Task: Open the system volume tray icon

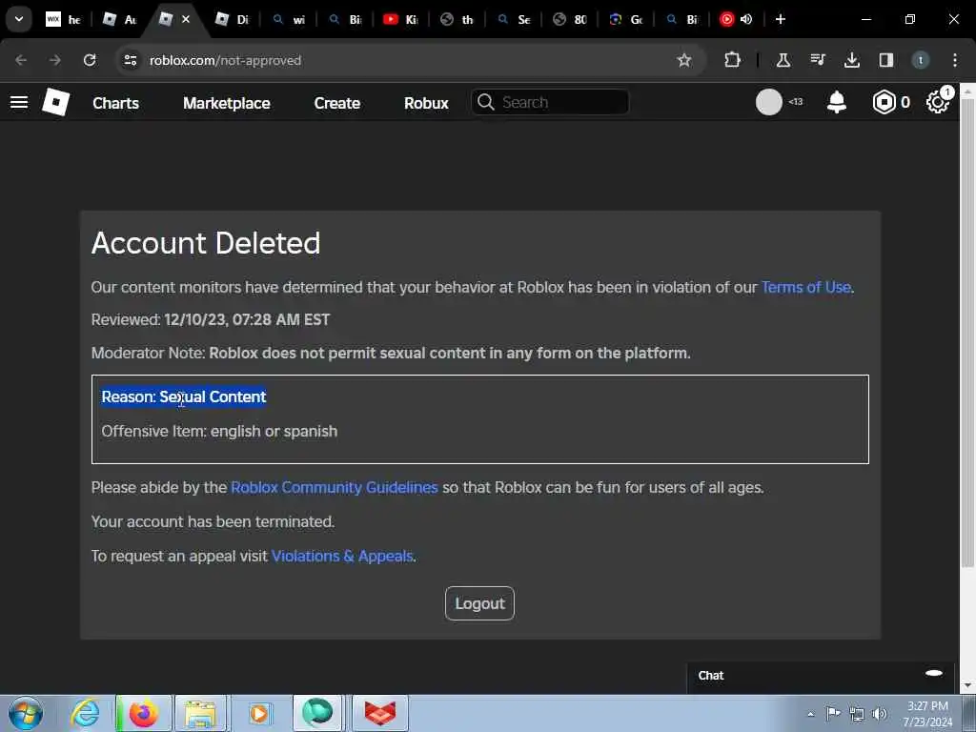Action: point(879,713)
